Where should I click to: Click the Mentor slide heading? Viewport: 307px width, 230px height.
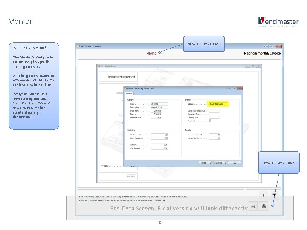tap(20, 21)
